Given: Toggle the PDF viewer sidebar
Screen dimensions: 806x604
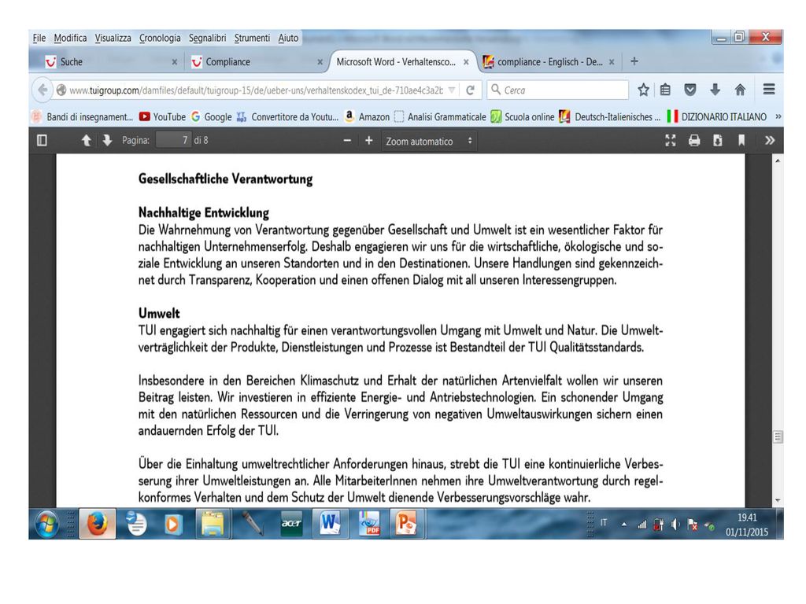Looking at the screenshot, I should (x=43, y=140).
